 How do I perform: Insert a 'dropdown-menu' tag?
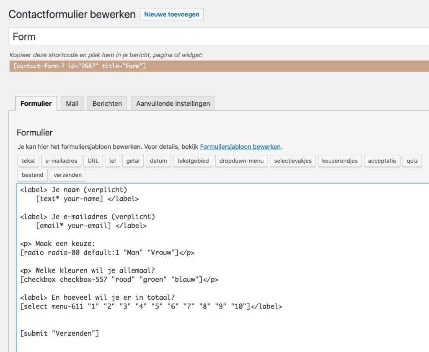point(241,161)
